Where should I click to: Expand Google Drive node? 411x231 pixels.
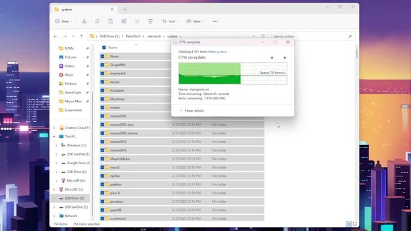pos(57,163)
